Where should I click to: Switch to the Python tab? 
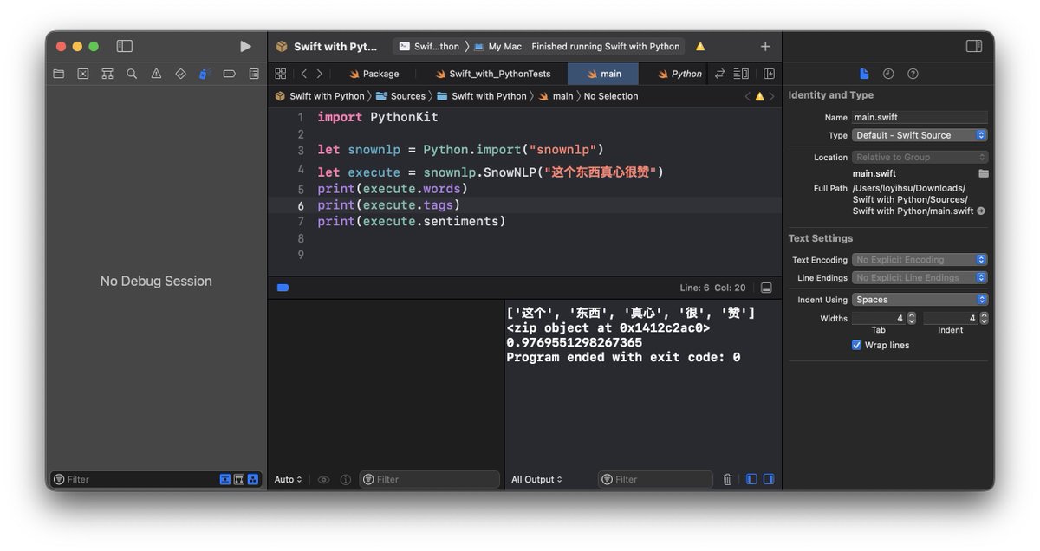point(679,74)
